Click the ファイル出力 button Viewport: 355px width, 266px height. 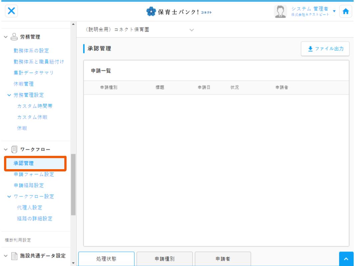pyautogui.click(x=325, y=49)
